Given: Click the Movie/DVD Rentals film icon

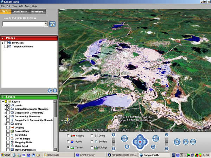Looking at the screenshot, I should (x=12, y=150).
